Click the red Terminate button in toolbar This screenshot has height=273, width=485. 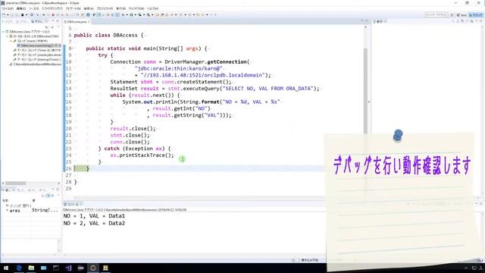pos(53,15)
